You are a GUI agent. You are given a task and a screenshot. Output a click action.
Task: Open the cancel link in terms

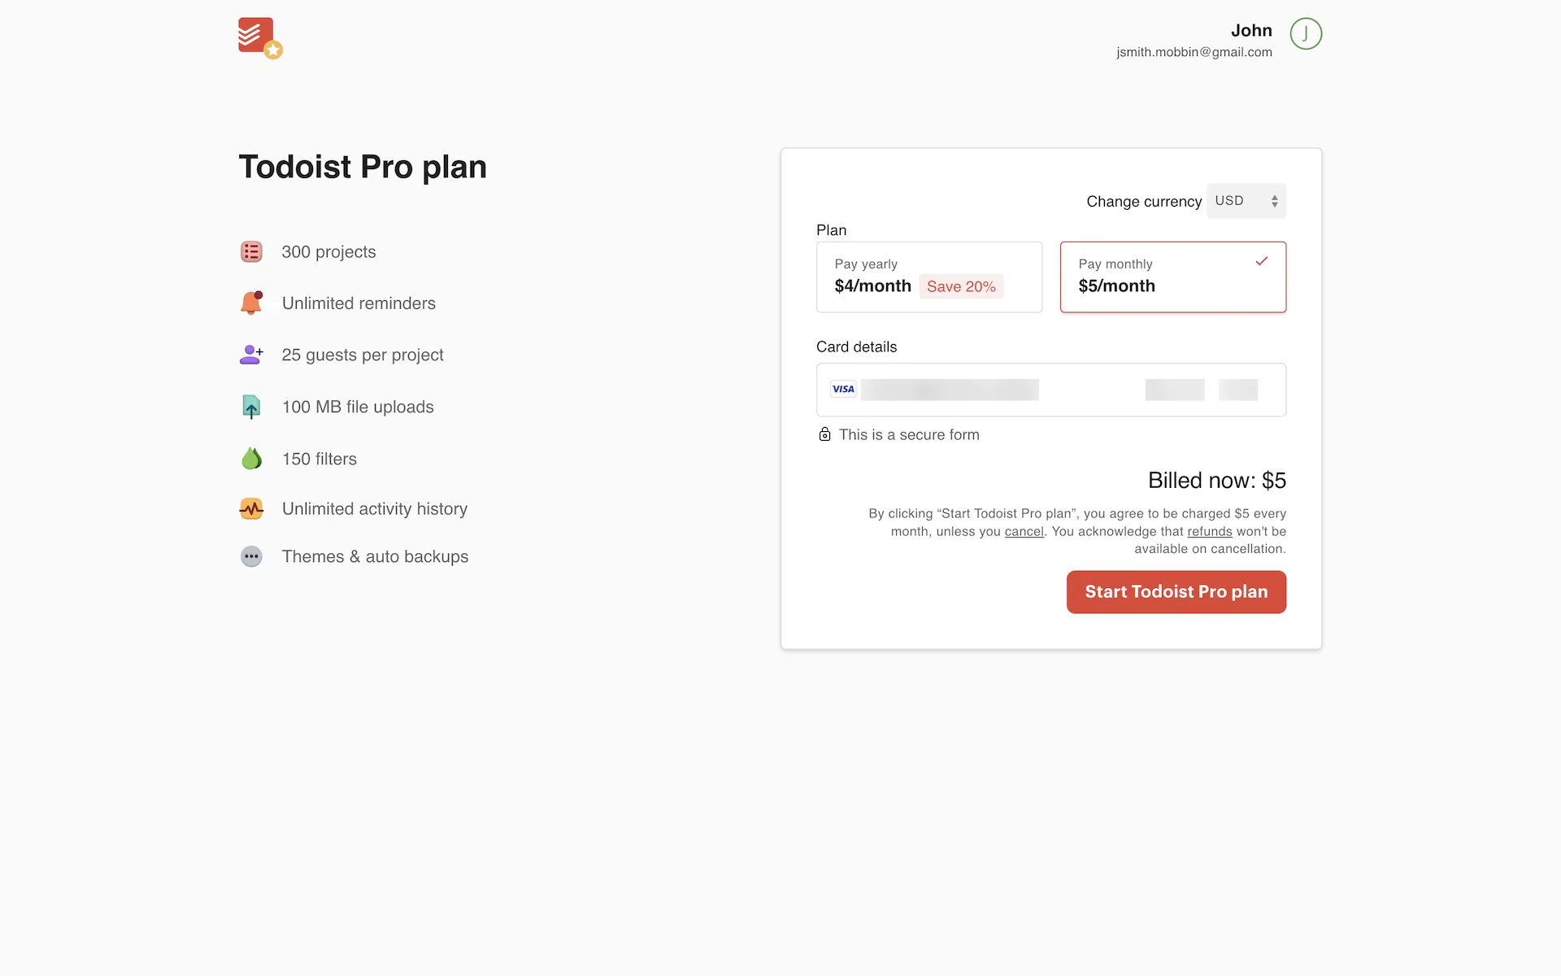(1024, 531)
